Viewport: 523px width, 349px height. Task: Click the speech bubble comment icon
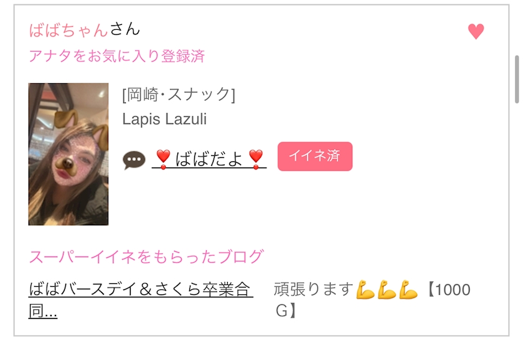pos(134,160)
